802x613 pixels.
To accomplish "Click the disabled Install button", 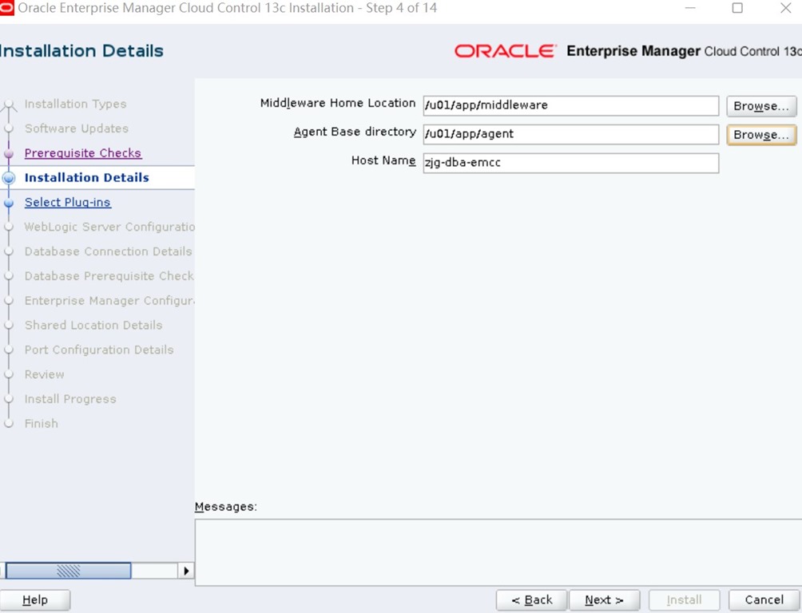I will click(x=684, y=599).
